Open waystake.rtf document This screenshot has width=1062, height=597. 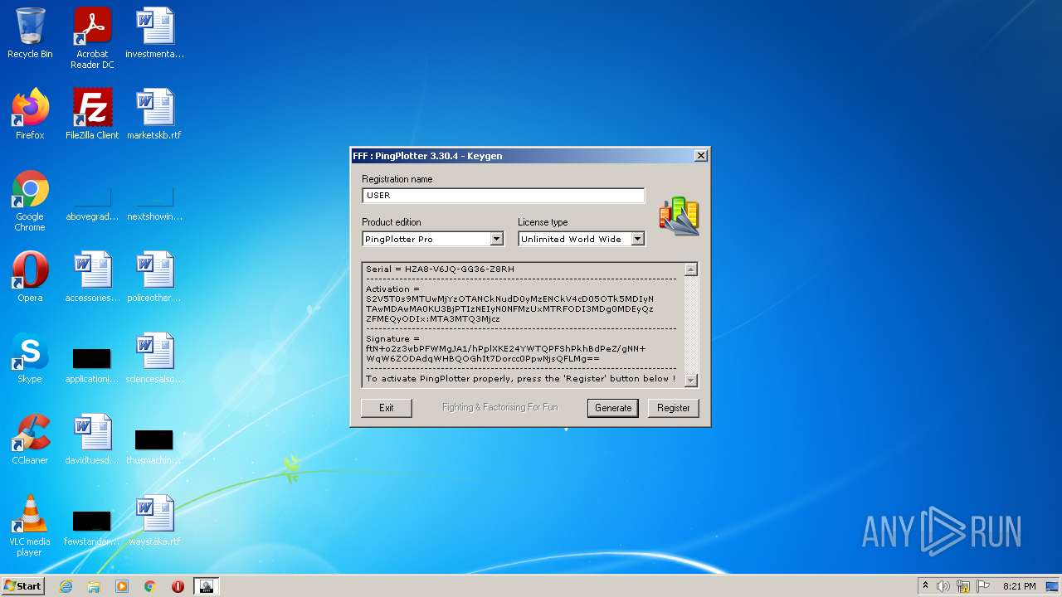pyautogui.click(x=154, y=521)
